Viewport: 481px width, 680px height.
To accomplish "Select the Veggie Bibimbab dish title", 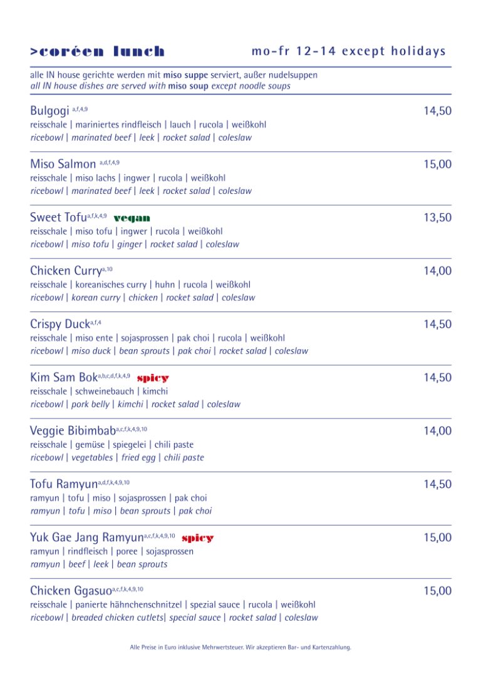I will (x=73, y=430).
